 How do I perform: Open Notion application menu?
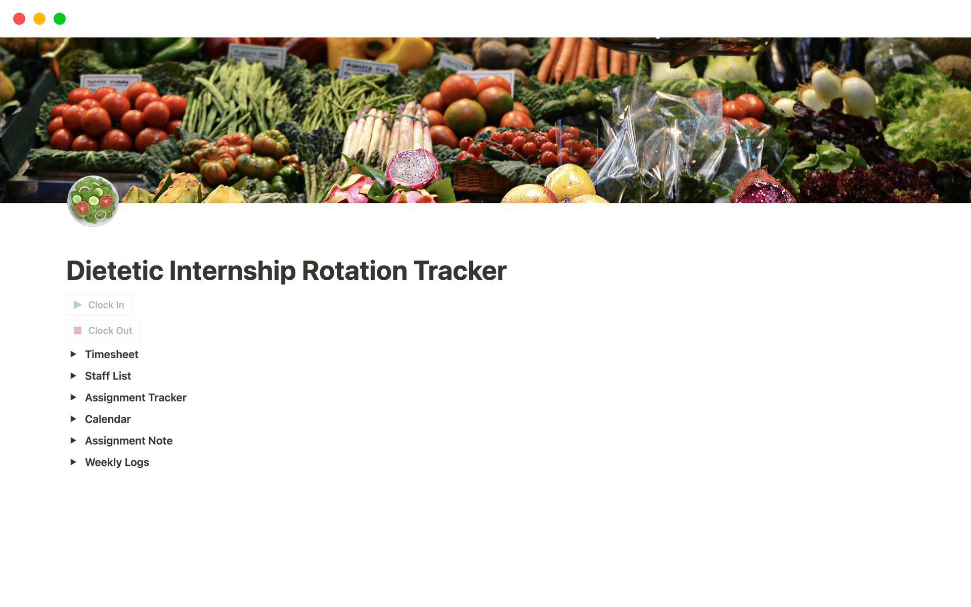pyautogui.click(x=19, y=19)
